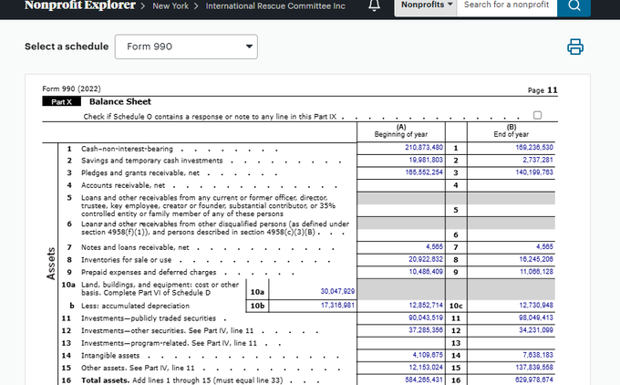Click the Total assets row label

point(181,380)
